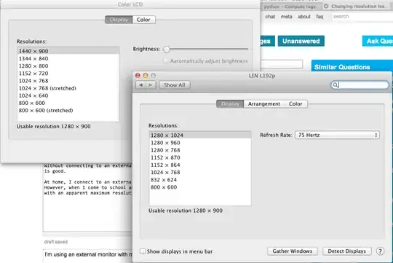Image resolution: width=393 pixels, height=263 pixels.
Task: Click the Show All button
Action: pyautogui.click(x=175, y=85)
